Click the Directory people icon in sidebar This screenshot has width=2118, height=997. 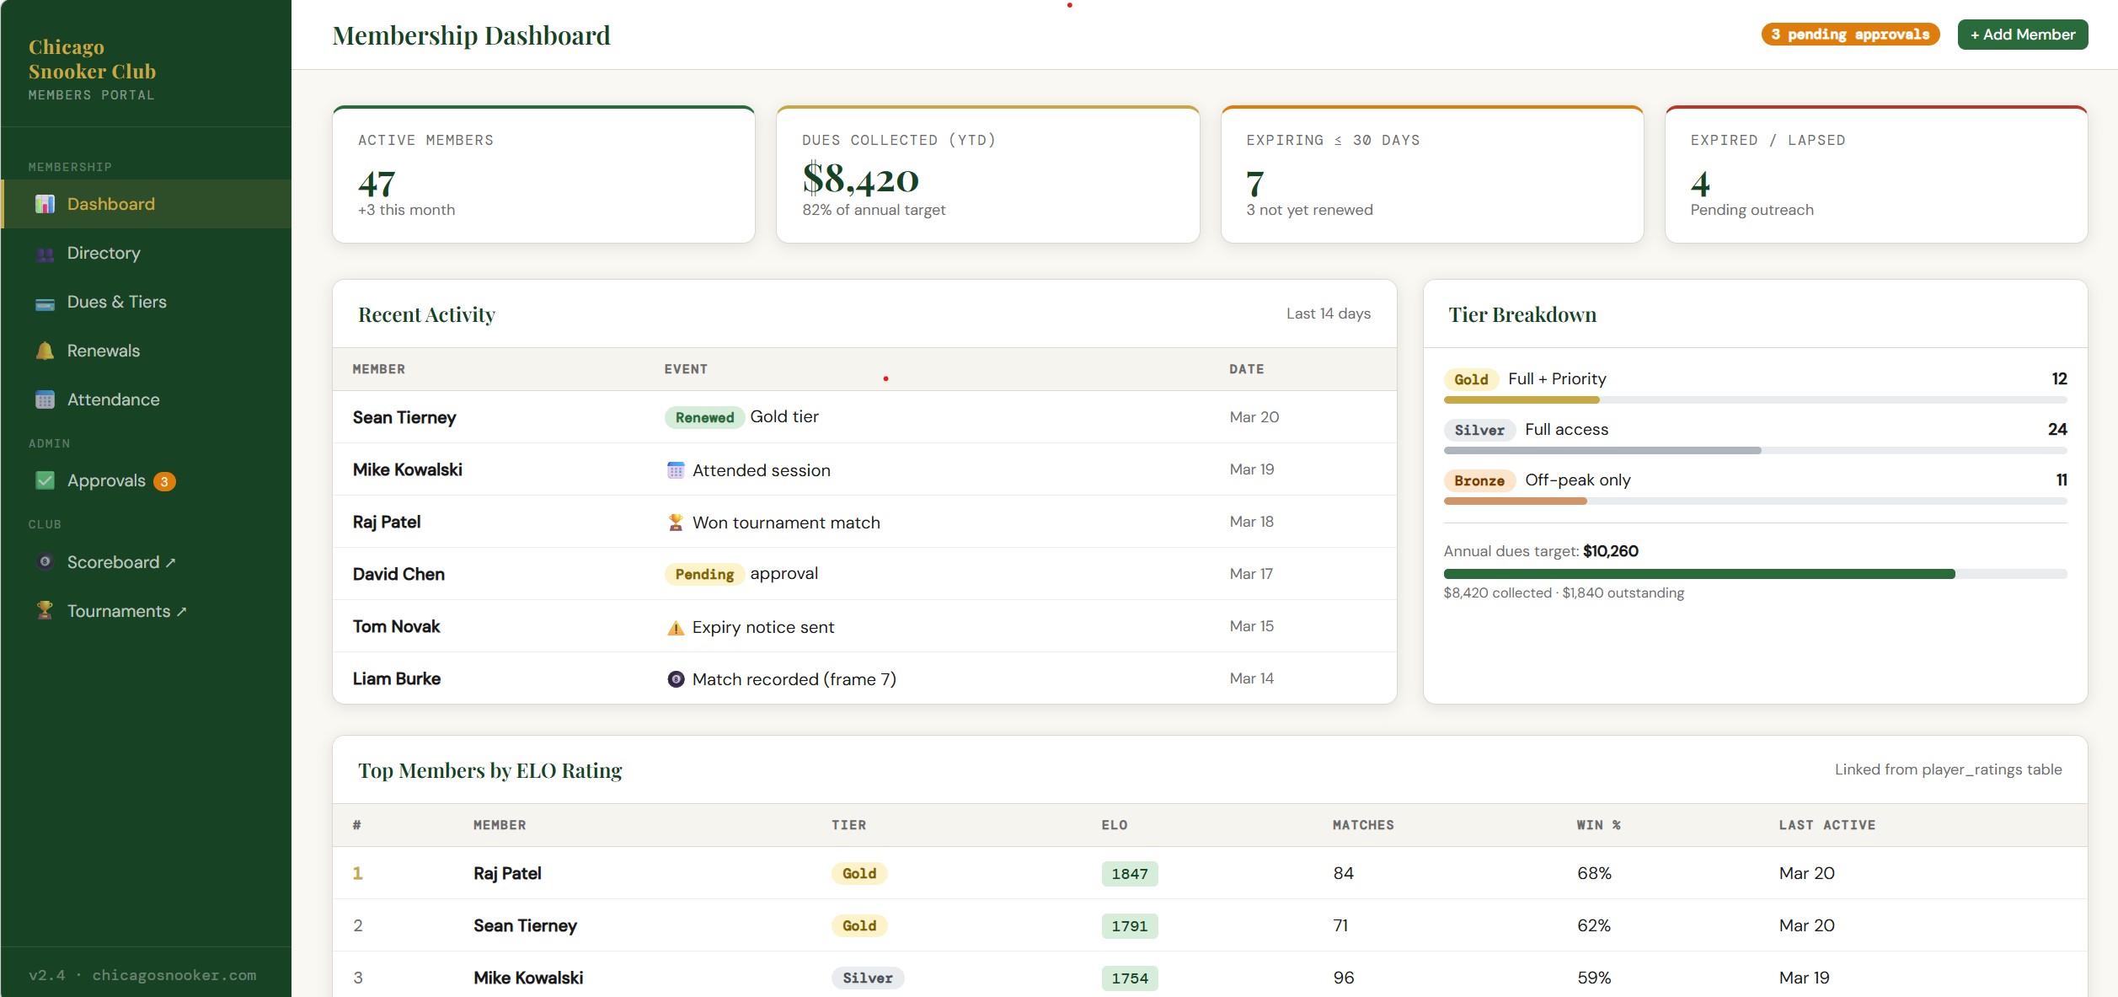(45, 254)
